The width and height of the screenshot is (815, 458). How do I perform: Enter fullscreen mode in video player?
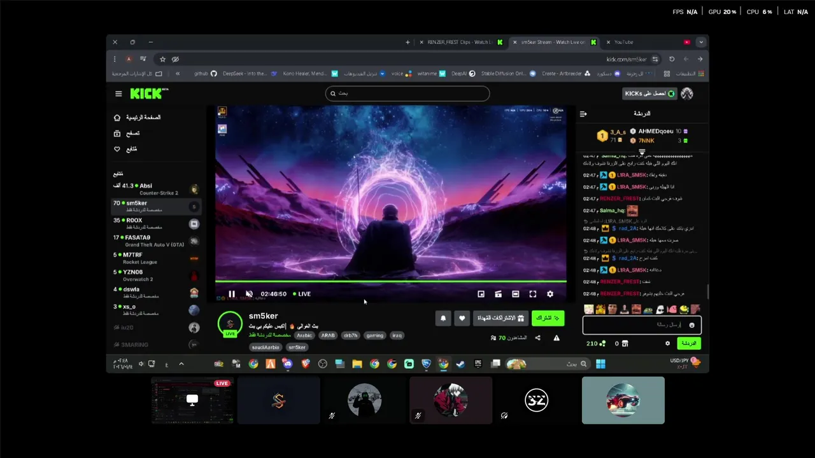[533, 294]
